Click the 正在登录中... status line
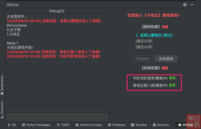The height and width of the screenshot is (129, 201). [17, 16]
